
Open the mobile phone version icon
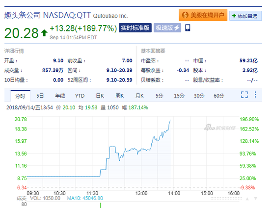tap(188, 27)
